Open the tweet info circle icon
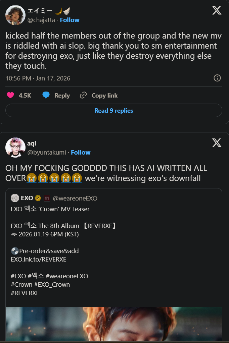 click(x=217, y=78)
